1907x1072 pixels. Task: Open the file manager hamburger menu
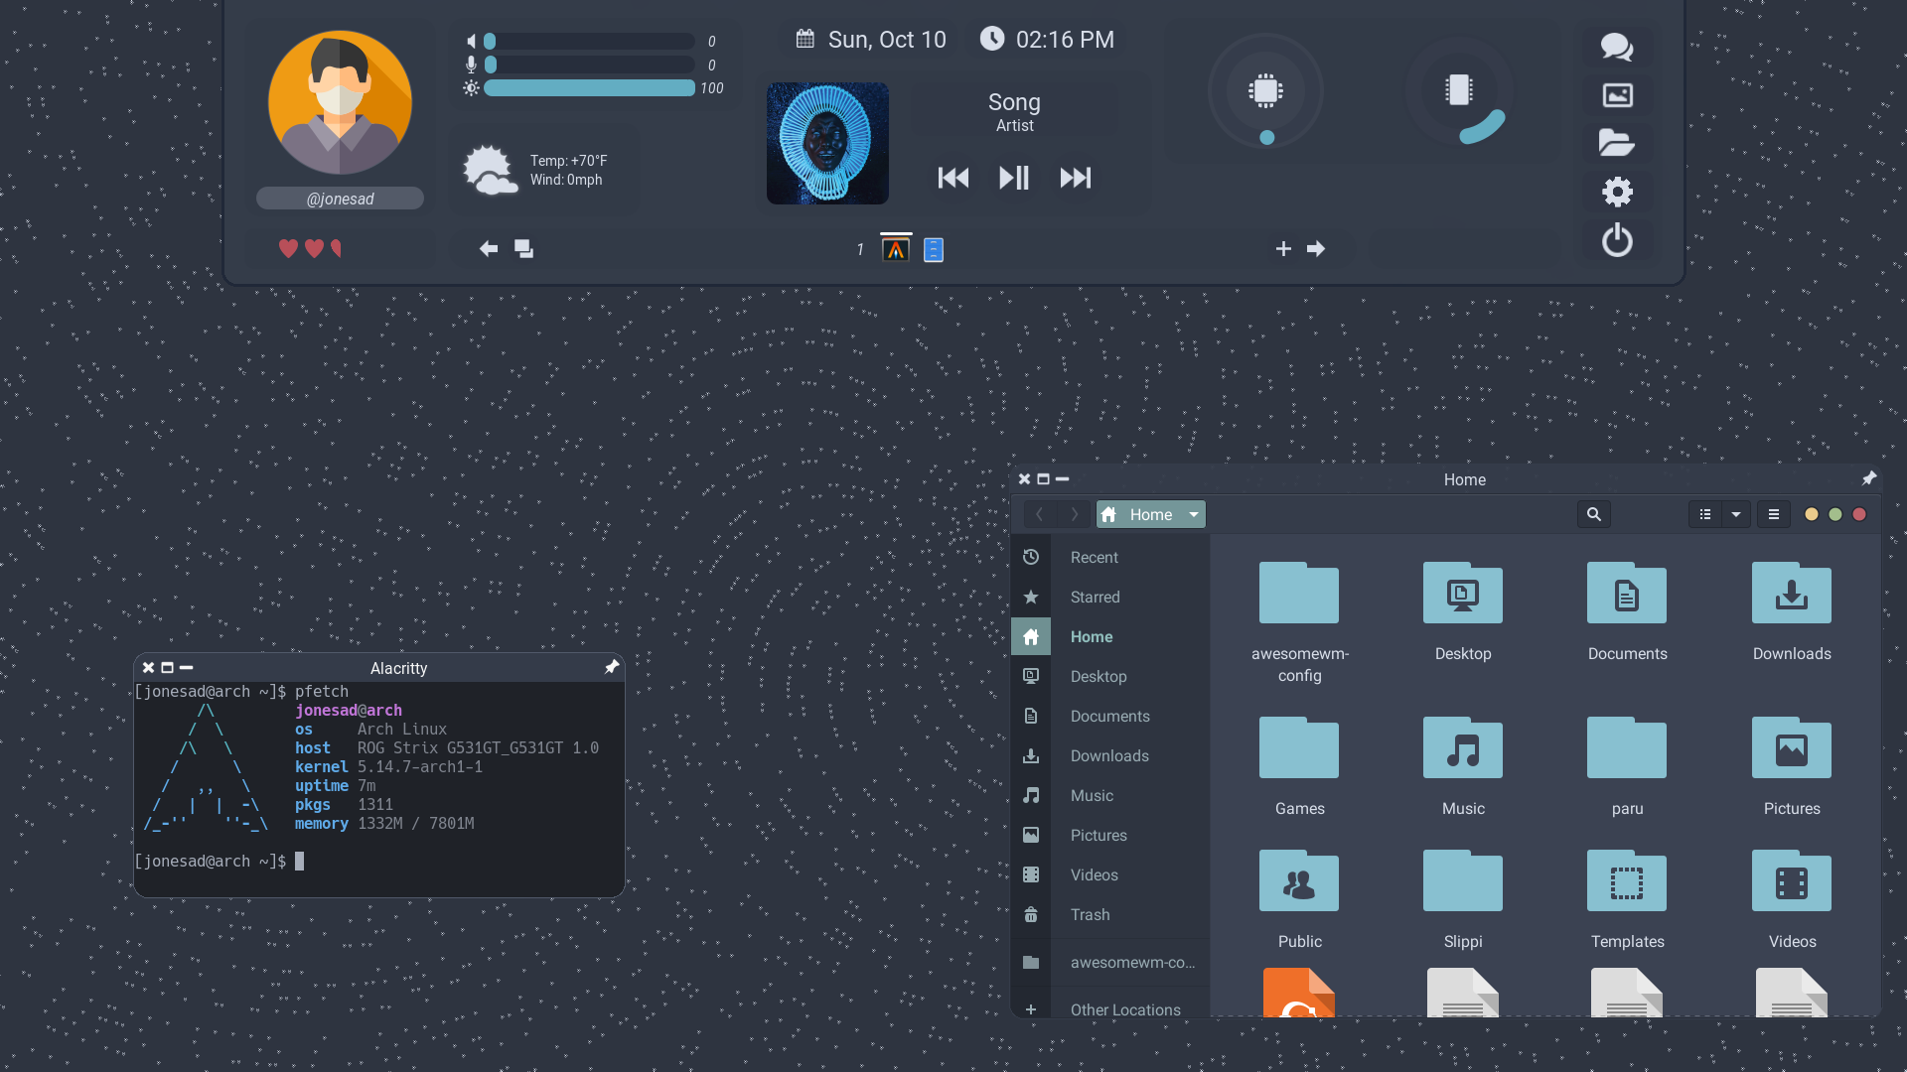[x=1774, y=514]
